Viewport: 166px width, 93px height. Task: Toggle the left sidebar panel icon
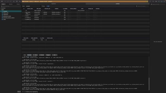159,2
